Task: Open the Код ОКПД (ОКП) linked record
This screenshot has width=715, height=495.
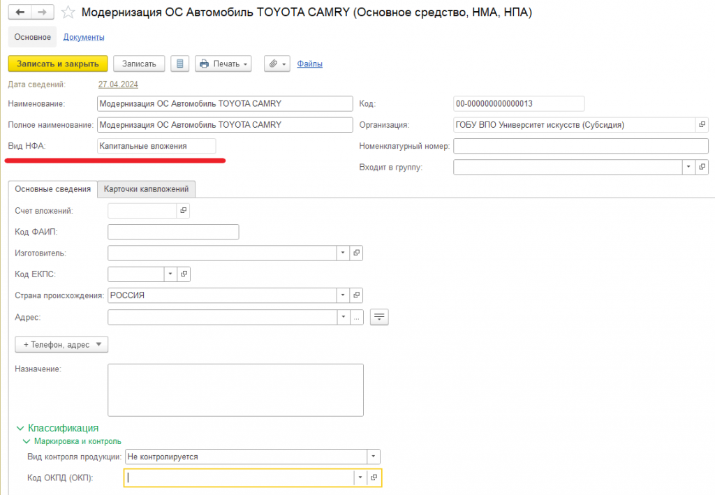Action: click(x=374, y=478)
